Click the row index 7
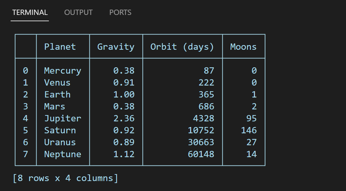346x191 pixels. 26,154
